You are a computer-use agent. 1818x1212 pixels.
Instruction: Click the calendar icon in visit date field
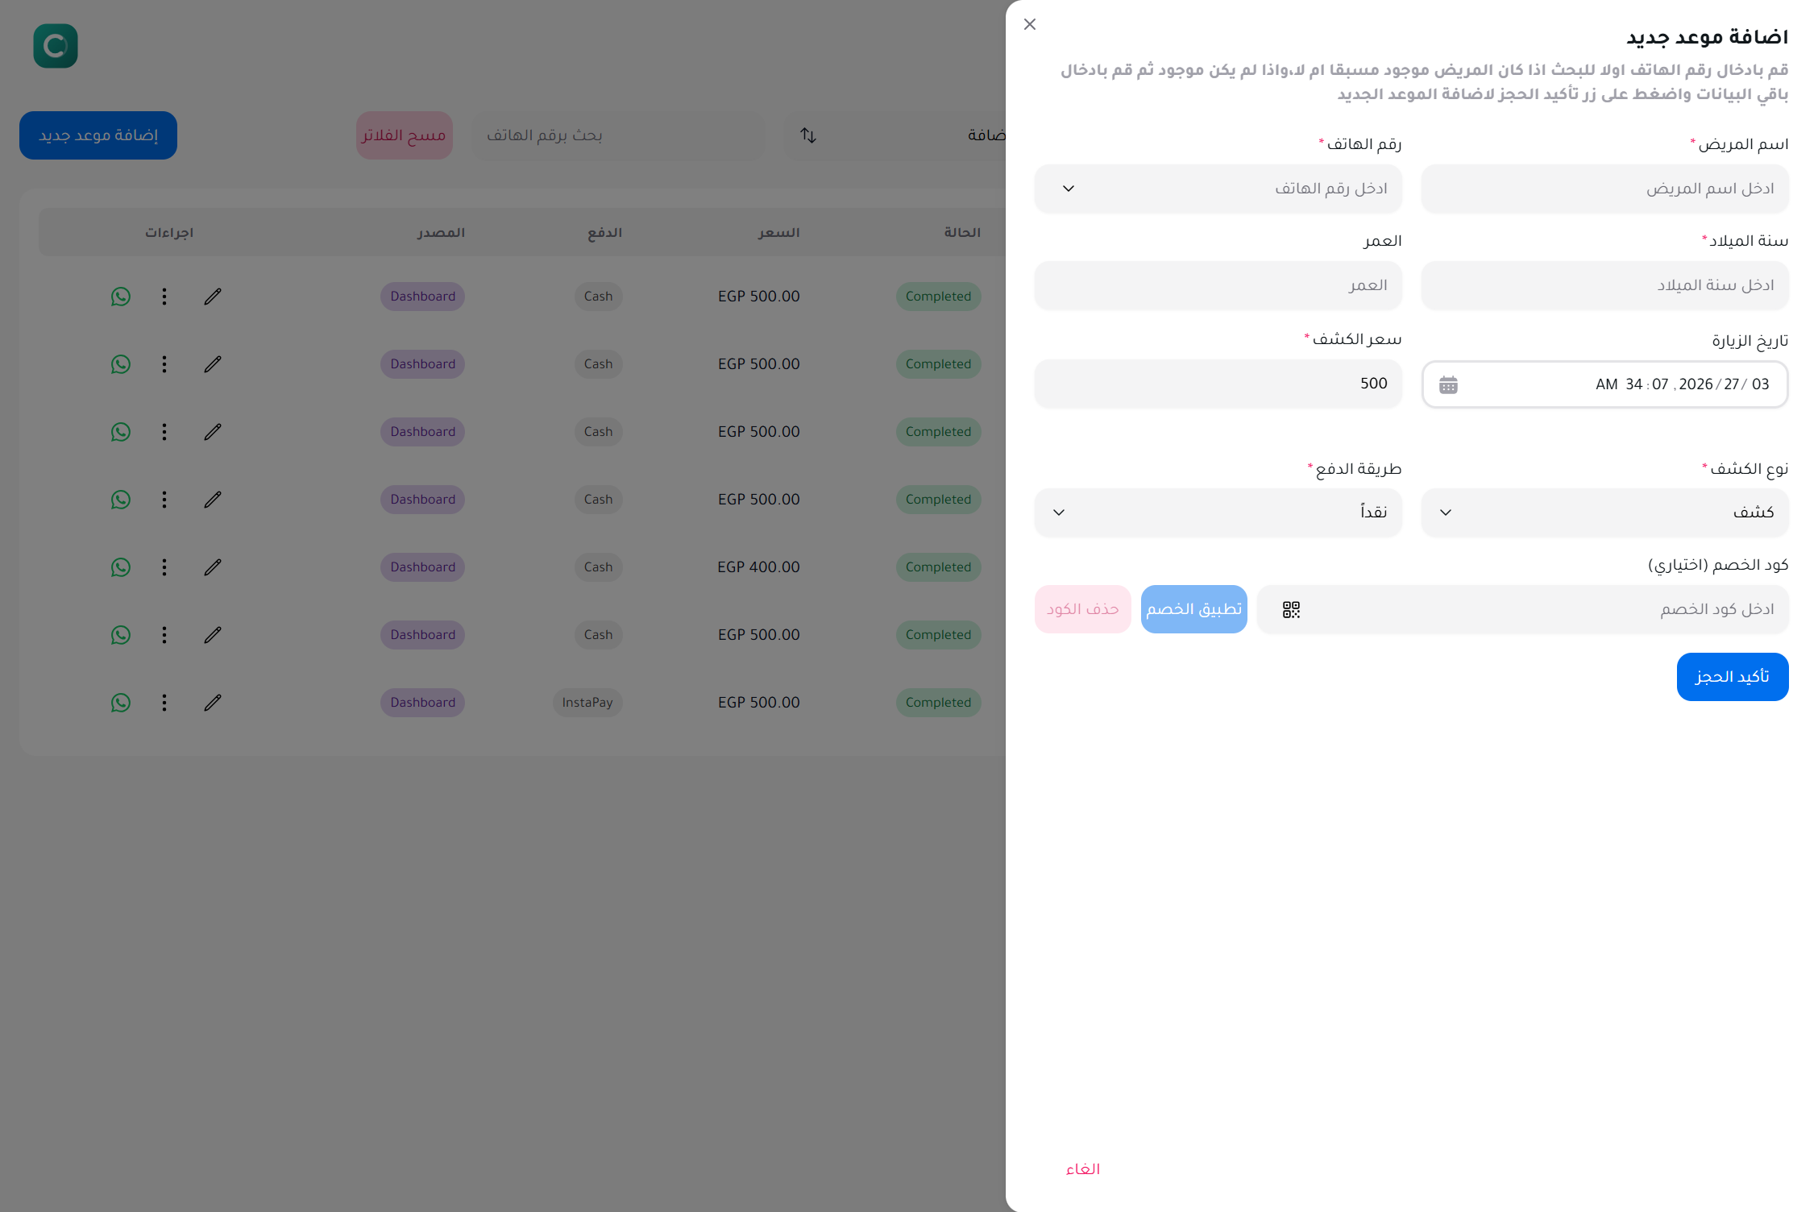pos(1448,385)
